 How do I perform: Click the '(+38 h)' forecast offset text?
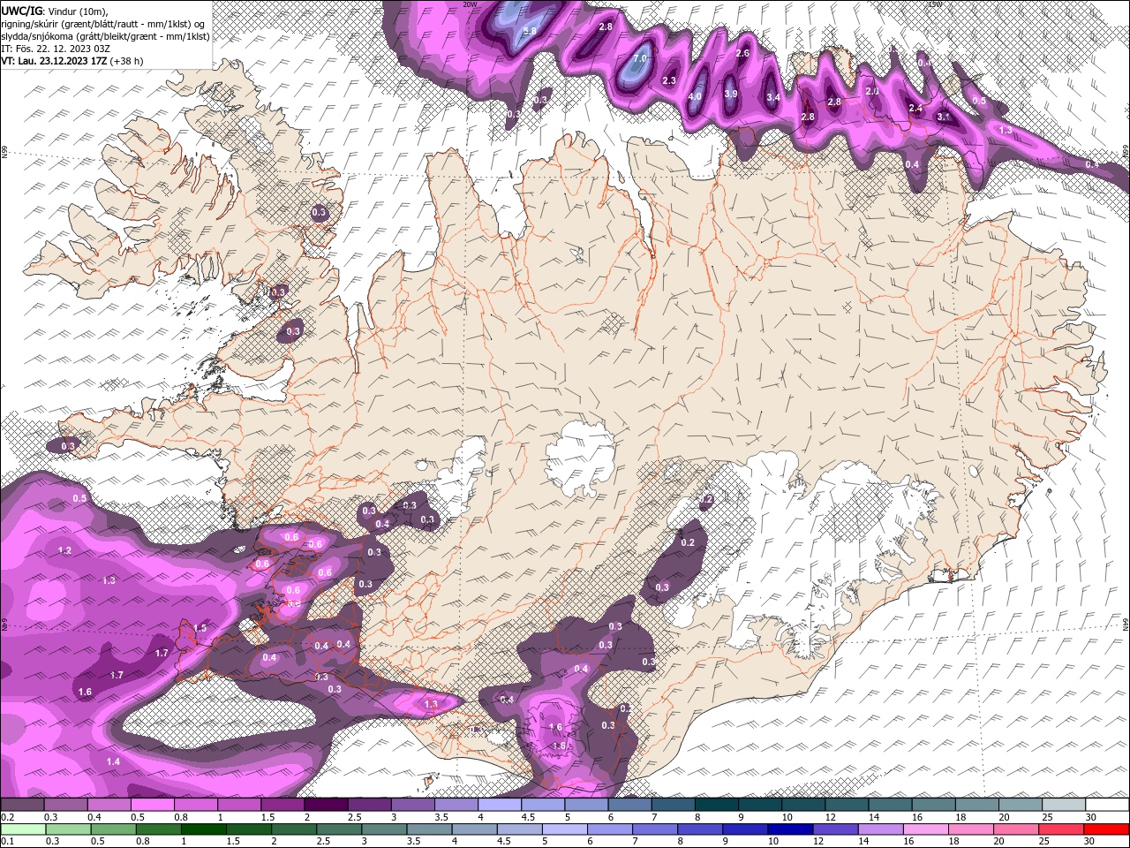[126, 61]
